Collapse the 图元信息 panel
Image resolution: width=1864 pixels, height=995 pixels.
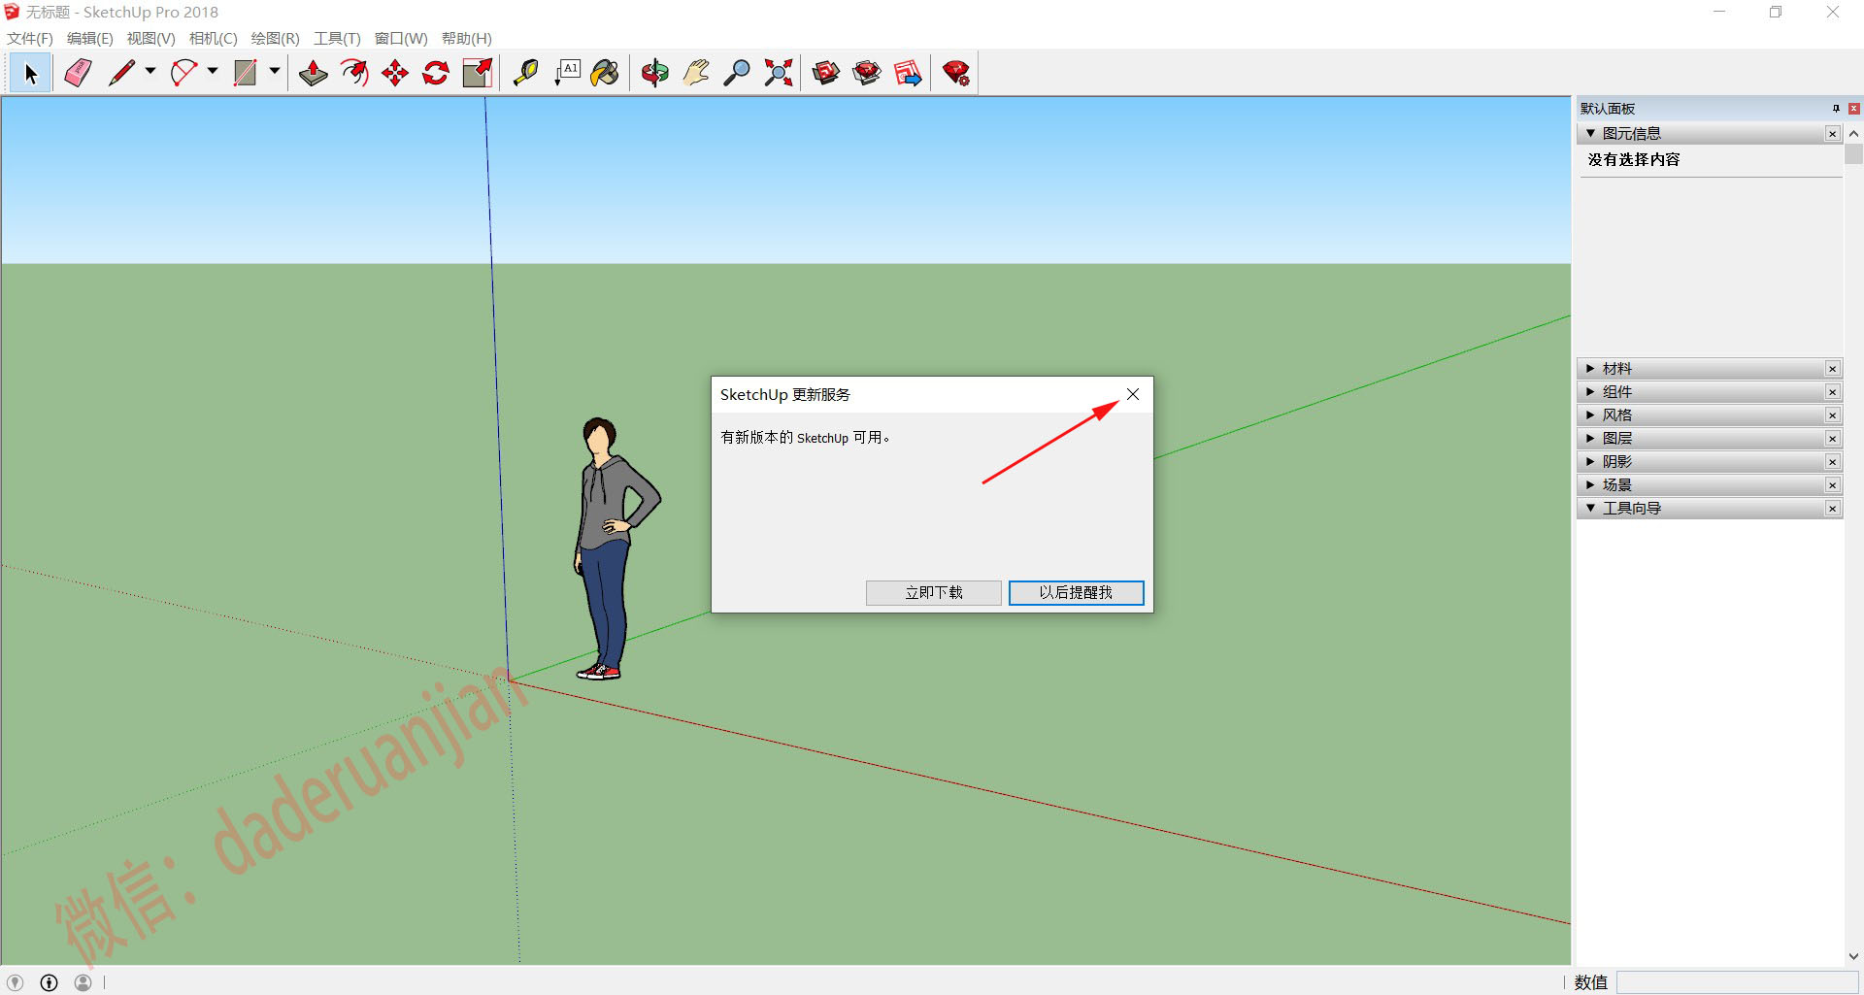click(1590, 133)
